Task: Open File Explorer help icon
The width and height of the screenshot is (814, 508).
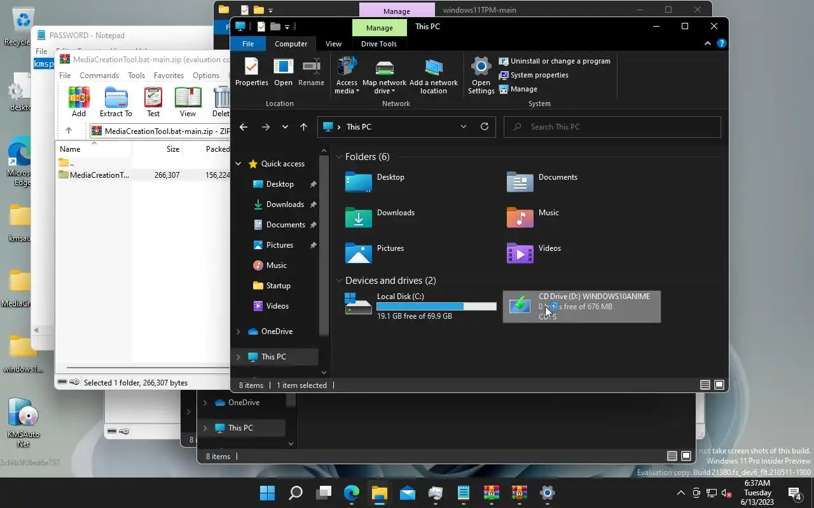Action: (722, 44)
